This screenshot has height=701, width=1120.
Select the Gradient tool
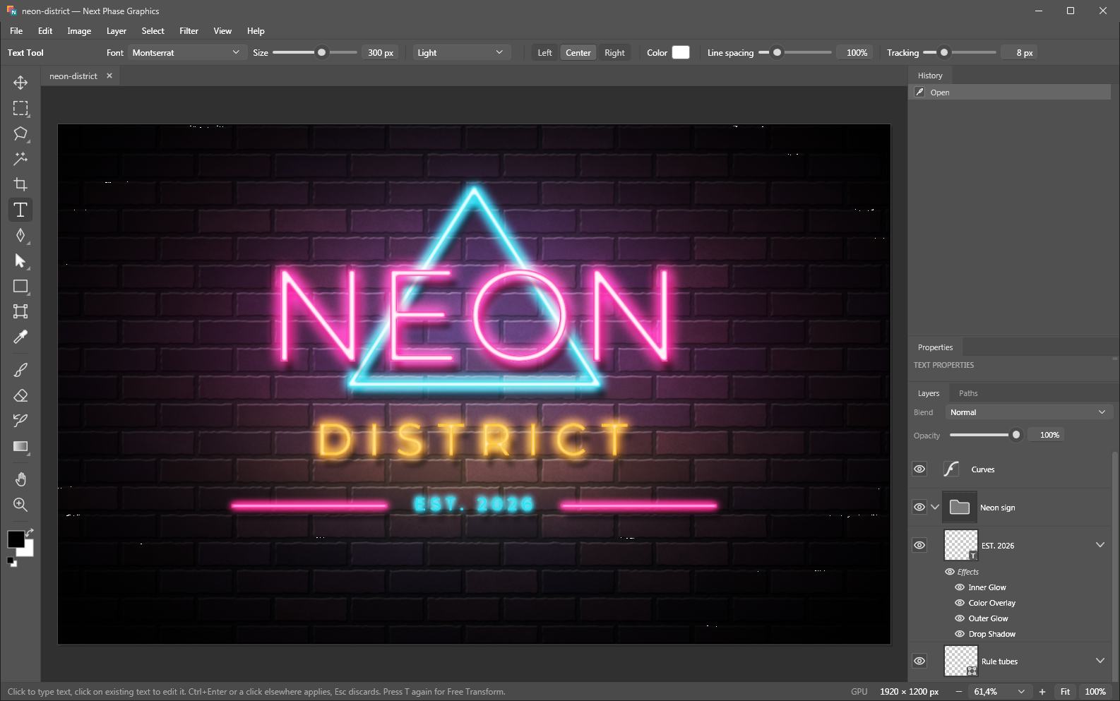coord(20,446)
